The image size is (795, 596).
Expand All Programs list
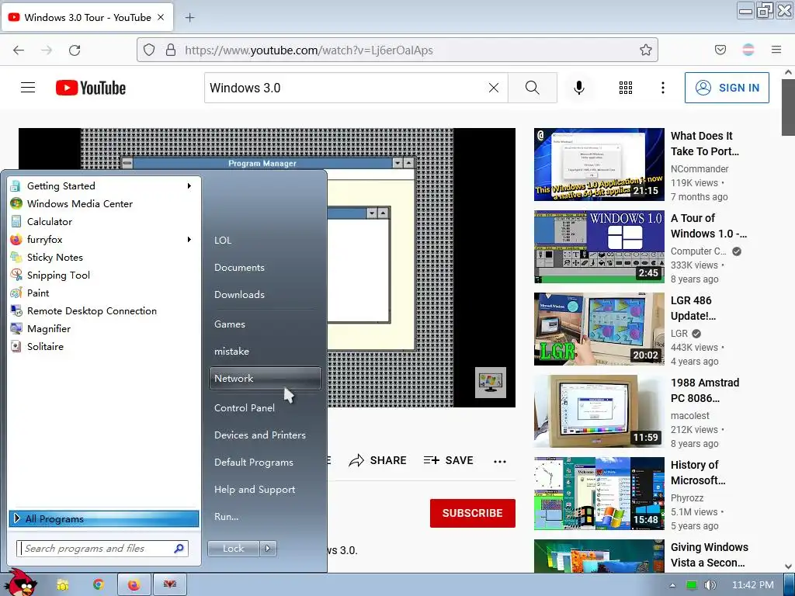103,518
